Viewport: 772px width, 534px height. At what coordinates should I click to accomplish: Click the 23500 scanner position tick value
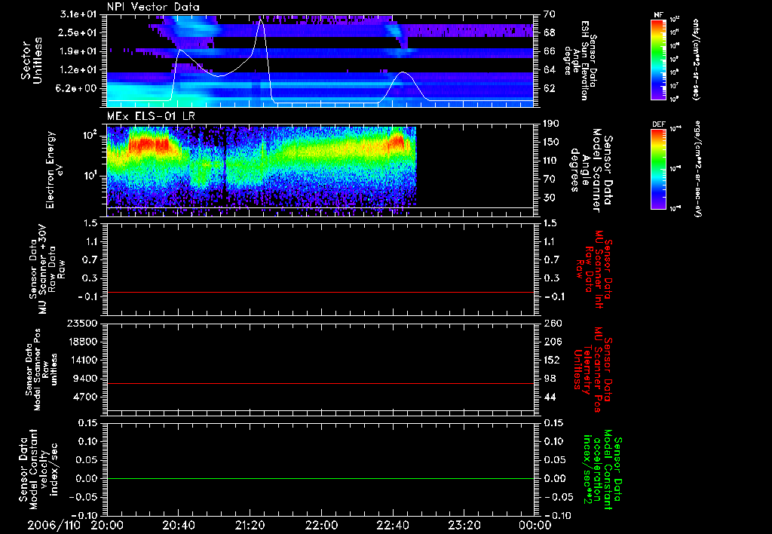pyautogui.click(x=83, y=323)
